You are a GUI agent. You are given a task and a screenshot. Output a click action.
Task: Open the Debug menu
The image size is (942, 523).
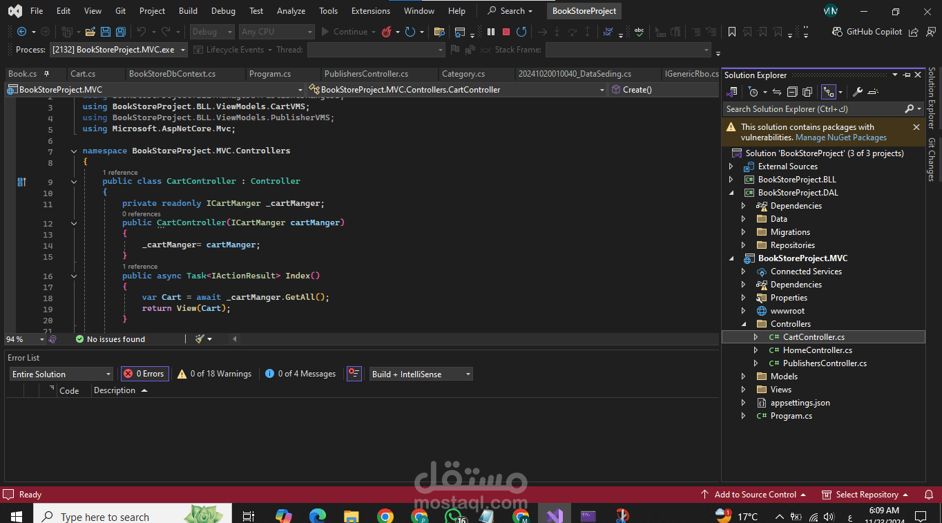[223, 11]
